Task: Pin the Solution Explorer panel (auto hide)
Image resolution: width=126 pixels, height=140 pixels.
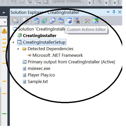Action: [114, 12]
